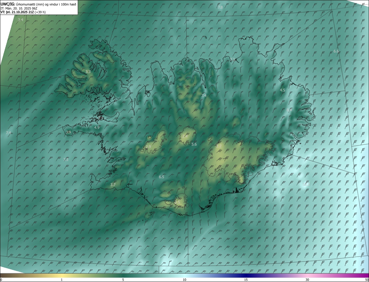The width and height of the screenshot is (369, 282).
Task: Click the 2.9 value label
Action: pyautogui.click(x=148, y=147)
